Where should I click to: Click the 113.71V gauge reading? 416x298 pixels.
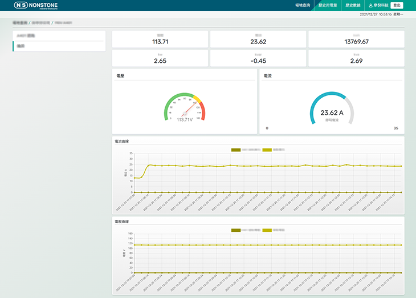click(x=185, y=120)
